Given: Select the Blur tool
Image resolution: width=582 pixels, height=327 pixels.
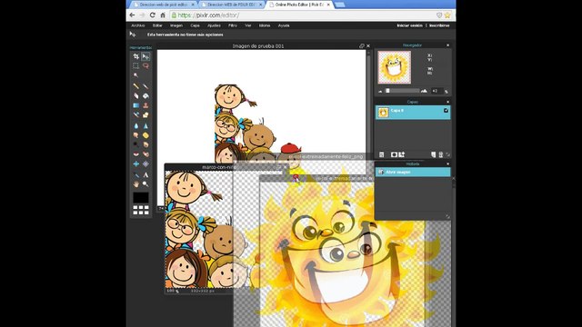Looking at the screenshot, I should pos(135,125).
